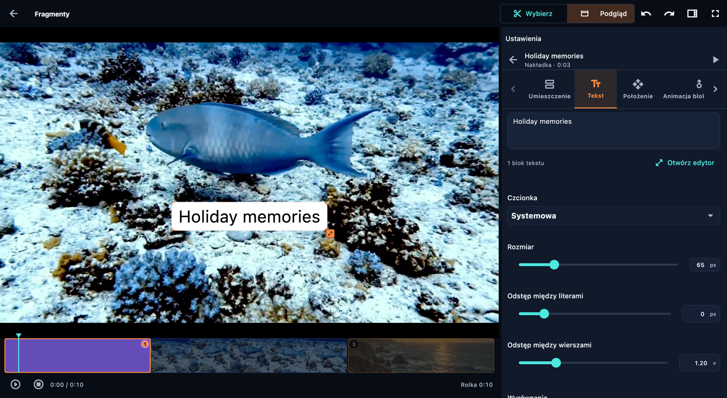Click the line spacing value field 1.20
727x398 pixels.
(700, 363)
